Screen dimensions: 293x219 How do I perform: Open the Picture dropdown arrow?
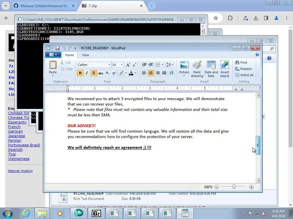pos(184,76)
